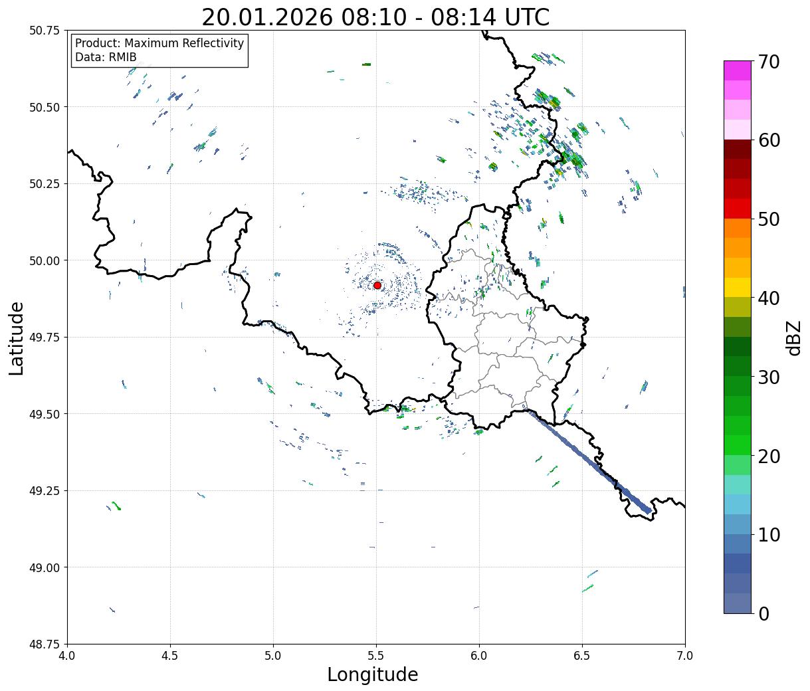Click the longitude tick label 7.0

click(x=685, y=656)
